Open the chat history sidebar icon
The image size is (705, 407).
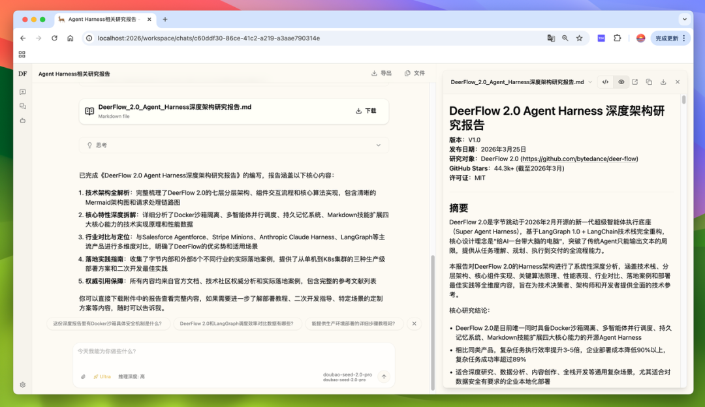click(23, 106)
